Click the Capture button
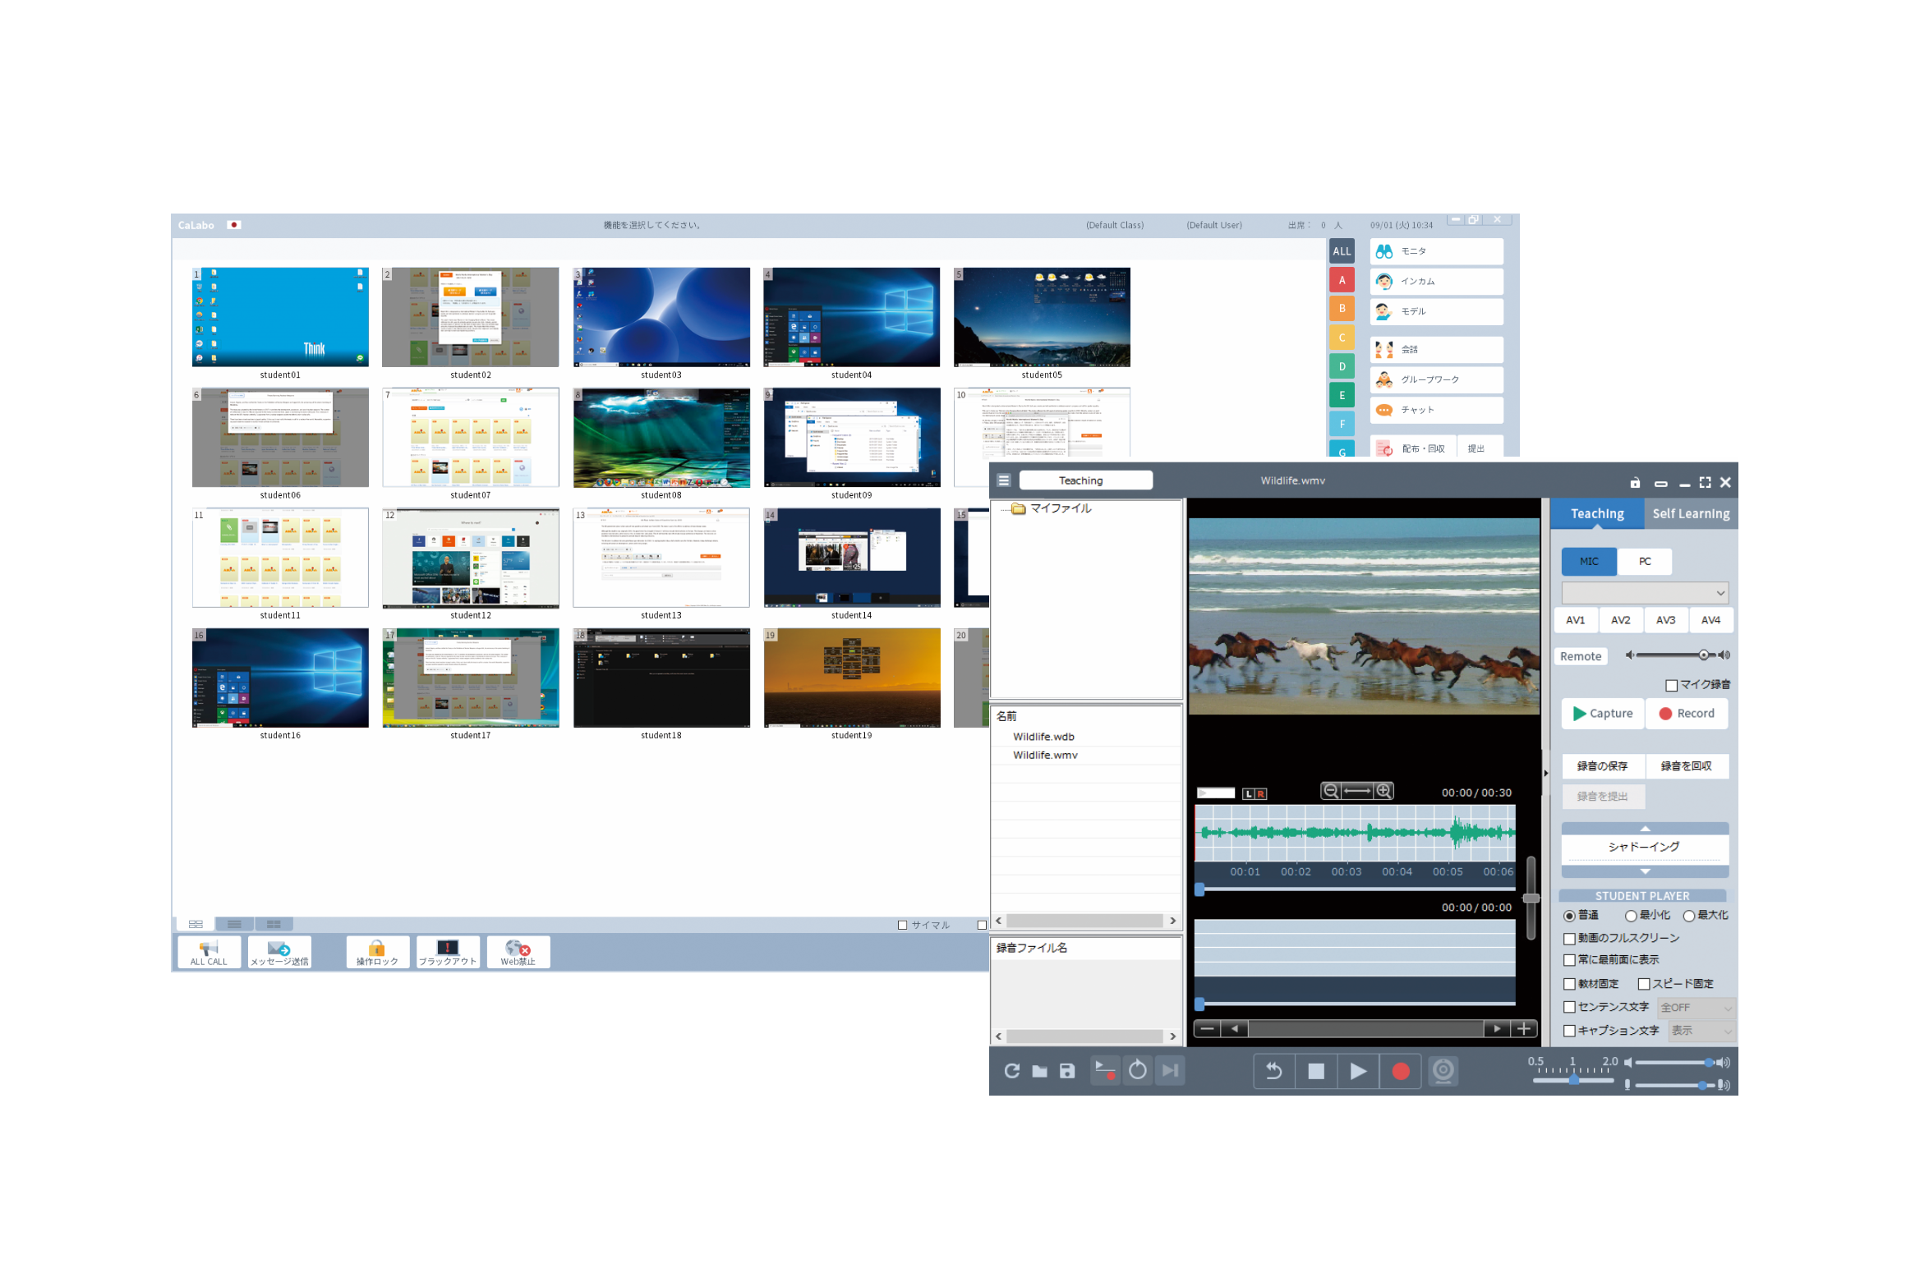Screen dimensions: 1906x1273 1602,714
